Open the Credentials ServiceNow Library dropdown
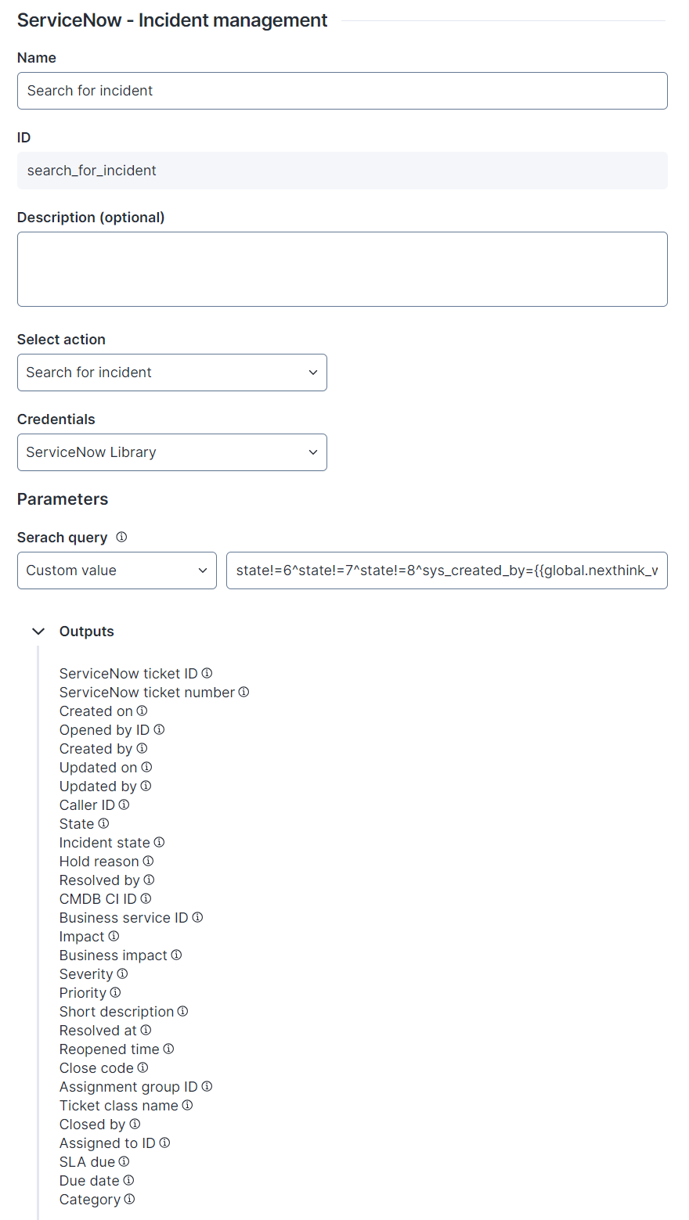Screen dimensions: 689x1220 click(x=172, y=452)
